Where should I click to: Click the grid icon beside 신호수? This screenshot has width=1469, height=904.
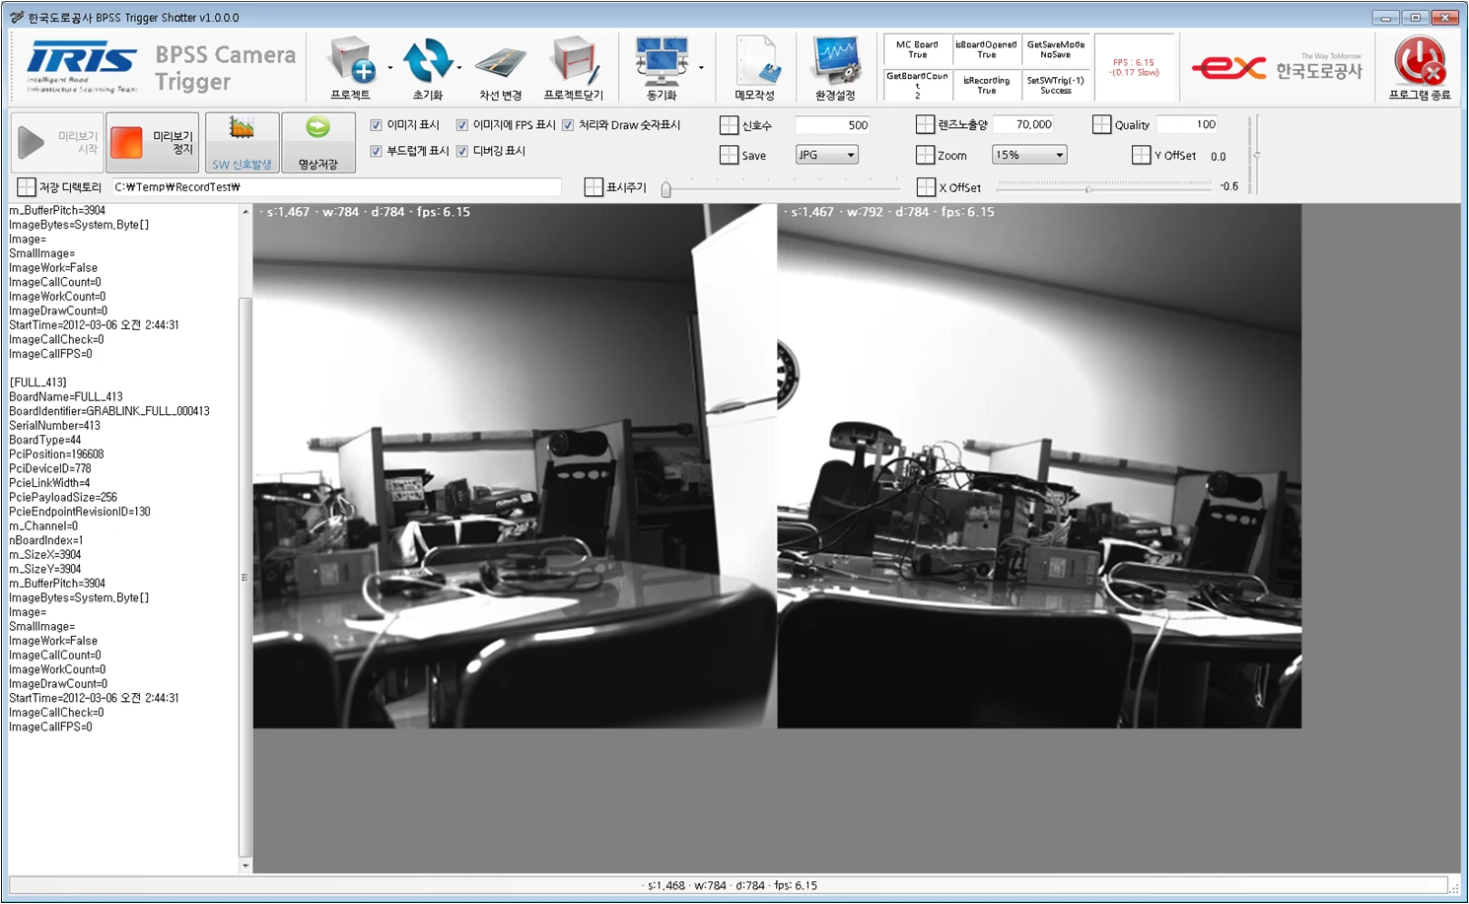pos(729,125)
